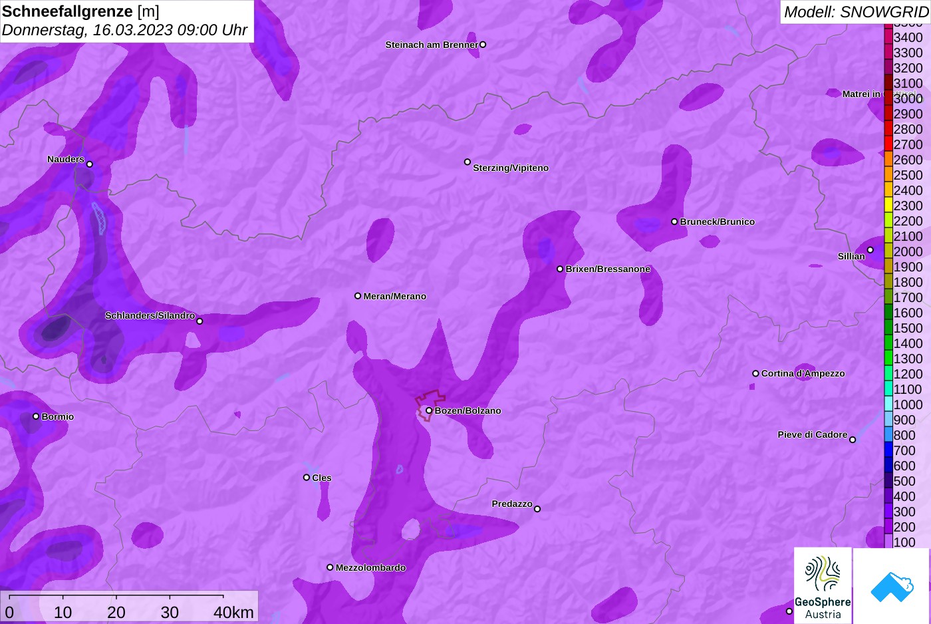Screen dimensions: 931x624
Task: Click the 3400 legend value
Action: tap(908, 37)
